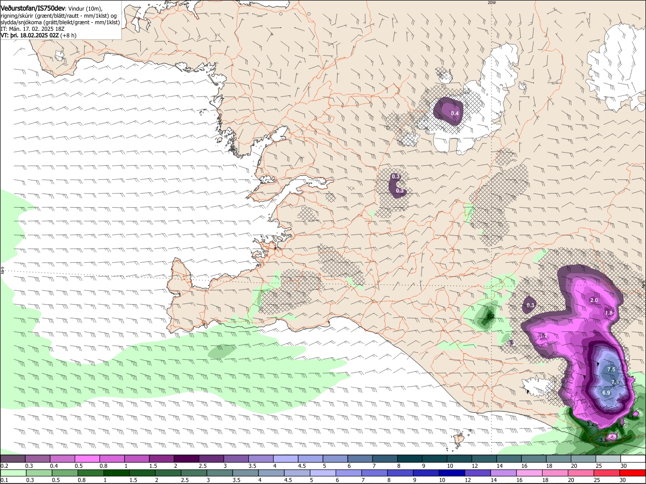Select the lower legend swatch starting at 10
Viewport: 646px width, 484px height.
[x=452, y=473]
